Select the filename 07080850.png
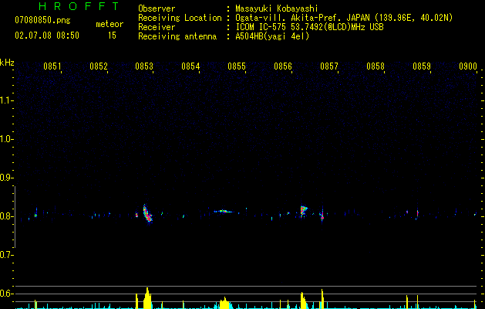The image size is (485, 309). click(x=42, y=21)
